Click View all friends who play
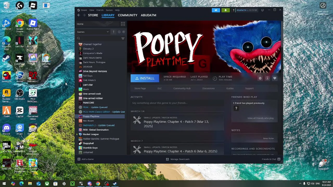The height and width of the screenshot is (187, 333). [x=260, y=118]
